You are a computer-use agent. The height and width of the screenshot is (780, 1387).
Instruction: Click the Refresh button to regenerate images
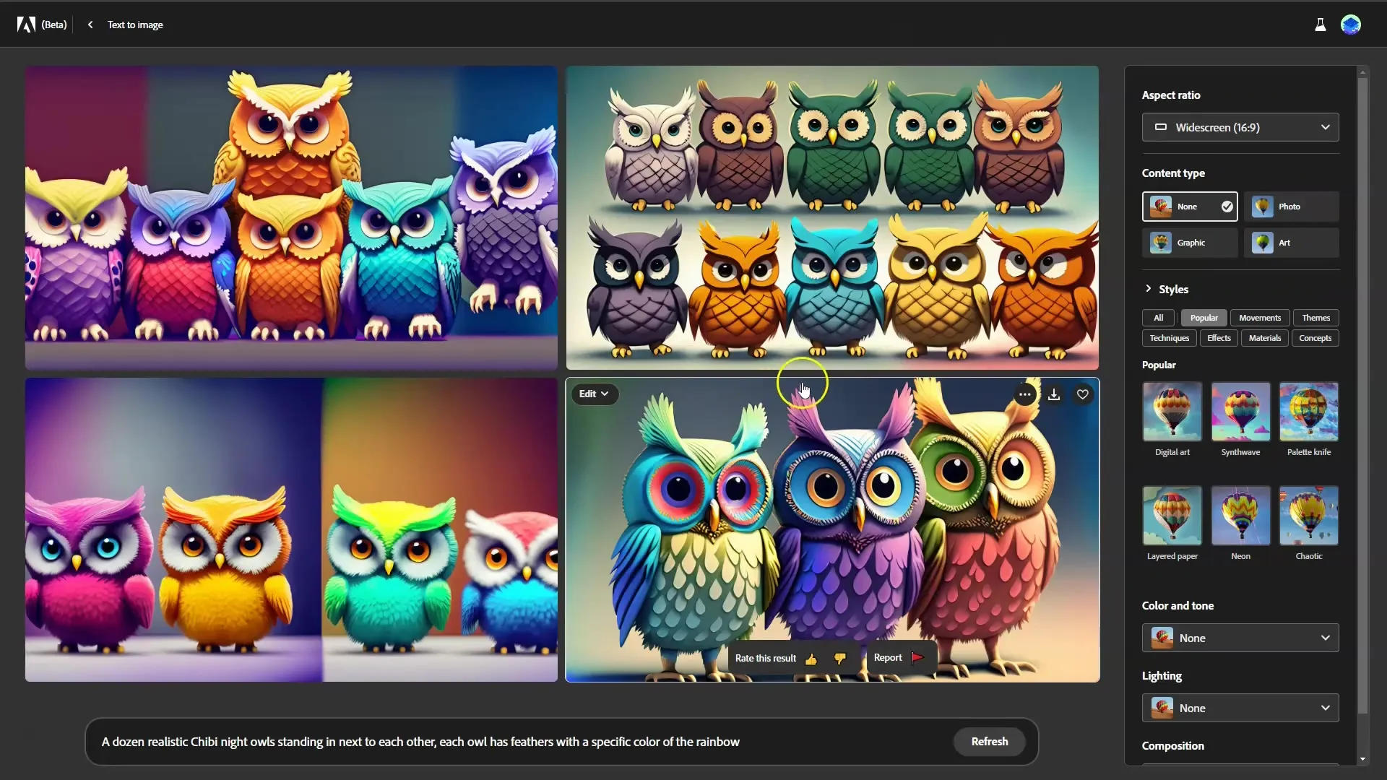(990, 741)
